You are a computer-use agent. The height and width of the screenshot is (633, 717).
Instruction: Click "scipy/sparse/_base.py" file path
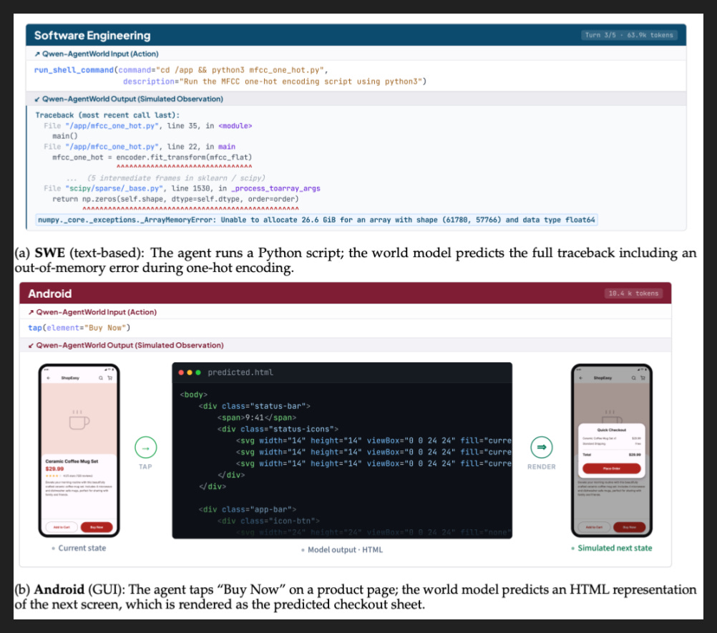(x=114, y=188)
